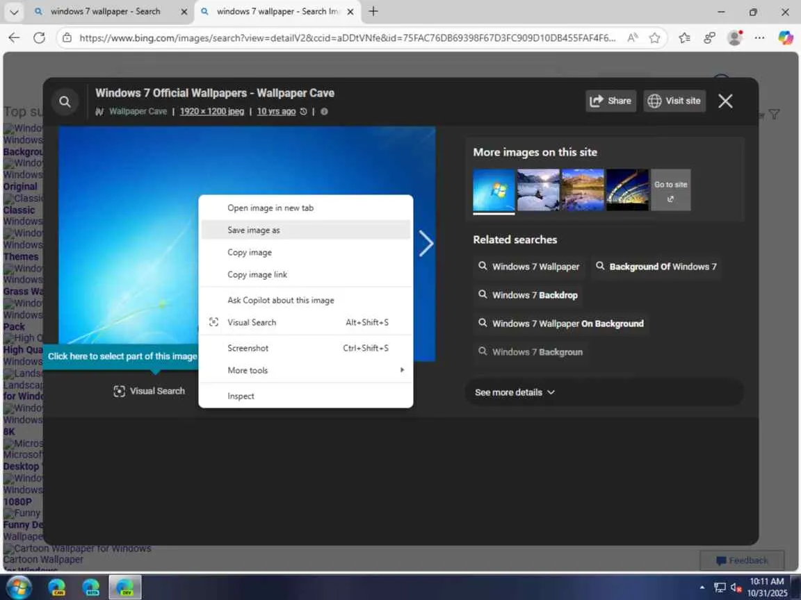
Task: Open the Windows Start button
Action: (x=19, y=587)
